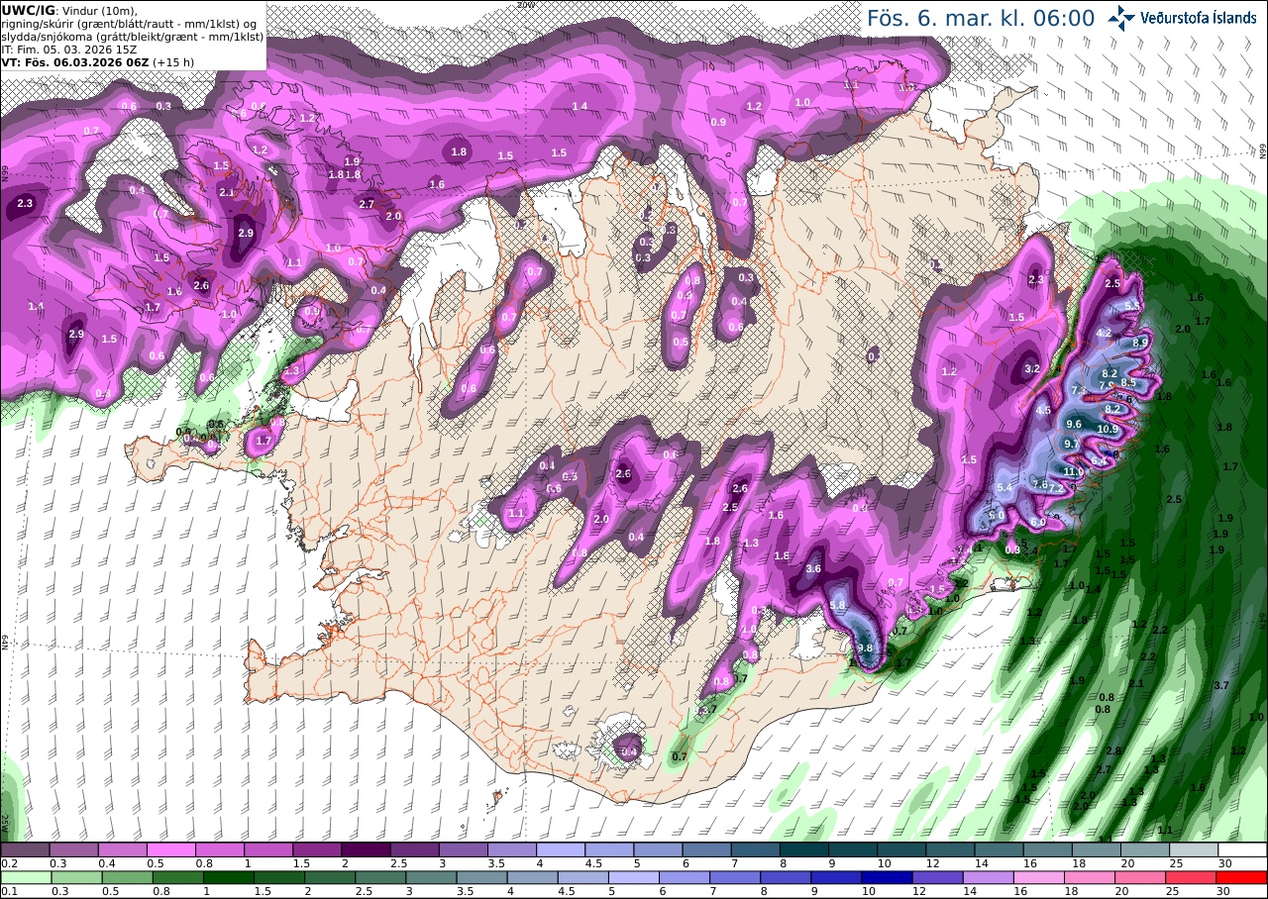Click the navy blue swatch labeled 10 in rain legend
The height and width of the screenshot is (899, 1268).
888,877
